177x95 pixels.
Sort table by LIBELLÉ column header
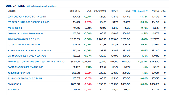(12, 11)
